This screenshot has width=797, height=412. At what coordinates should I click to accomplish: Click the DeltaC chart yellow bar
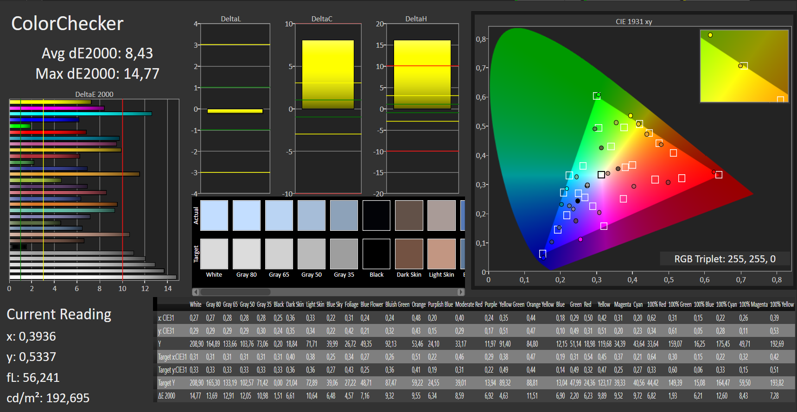pos(328,75)
